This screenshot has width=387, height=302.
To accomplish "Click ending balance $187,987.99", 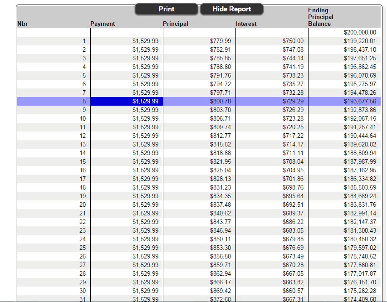I will pos(360,161).
